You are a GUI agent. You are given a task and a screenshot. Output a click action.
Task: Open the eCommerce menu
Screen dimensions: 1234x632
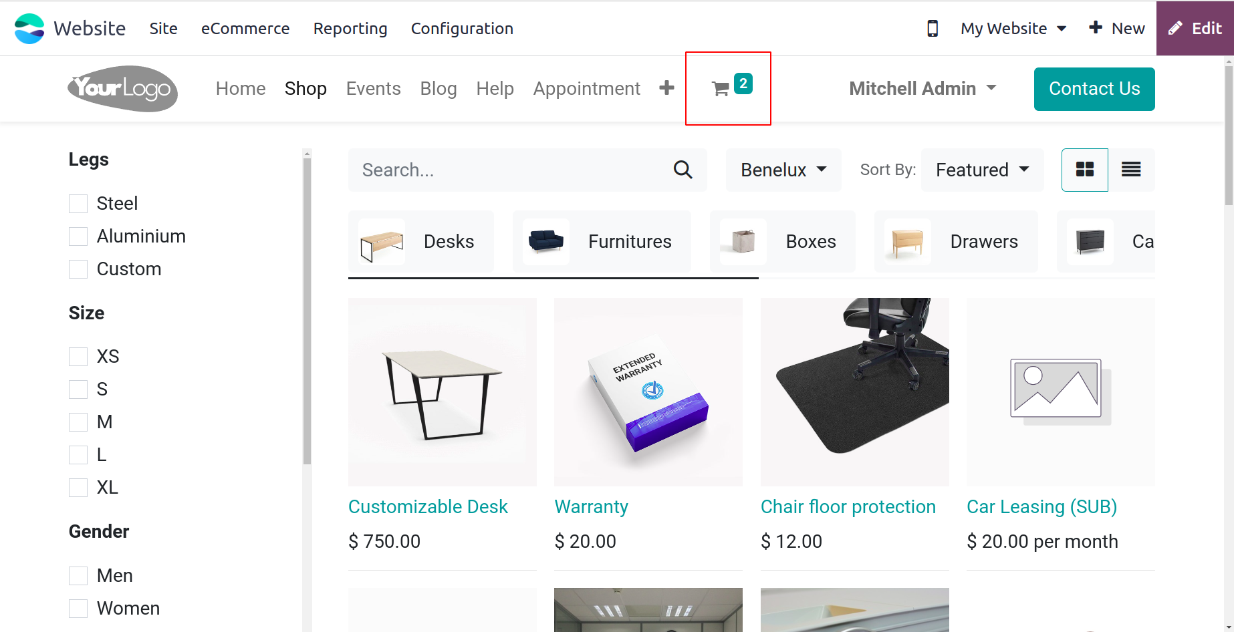pyautogui.click(x=245, y=29)
